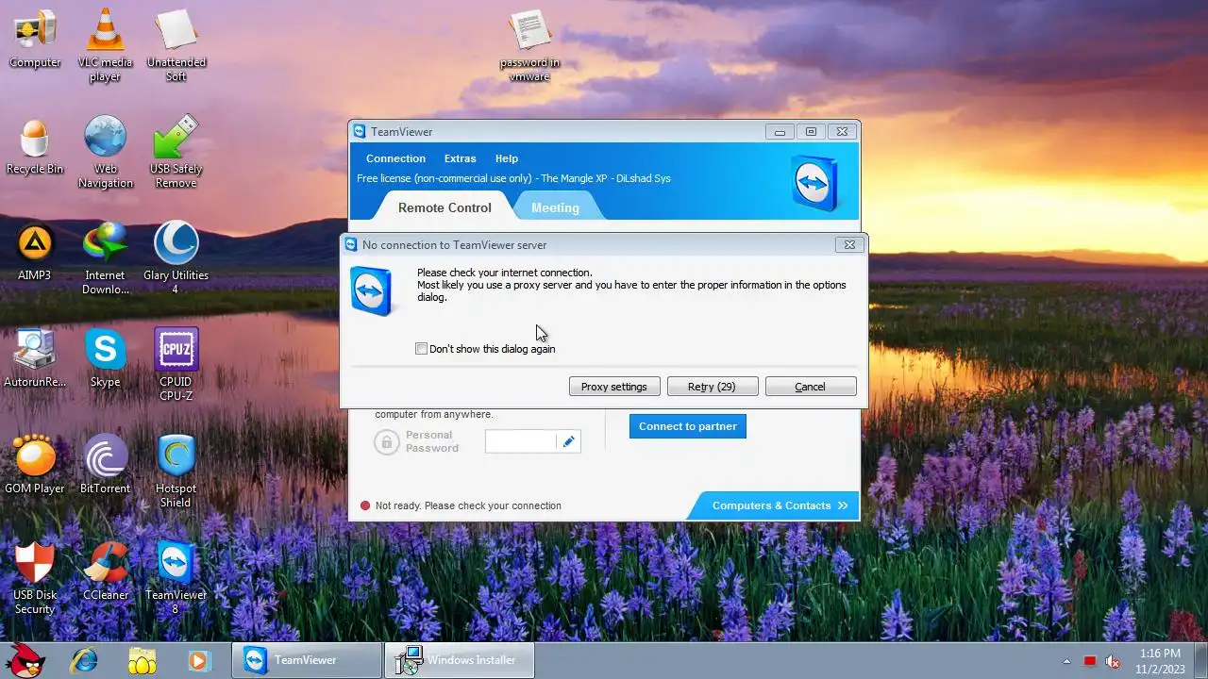Launch AIMP3 desktop shortcut
Viewport: 1208px width, 679px height.
point(35,253)
